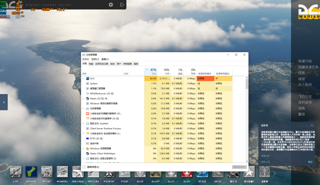Open the 文件(F) menu
320x185 pixels.
[x=85, y=59]
